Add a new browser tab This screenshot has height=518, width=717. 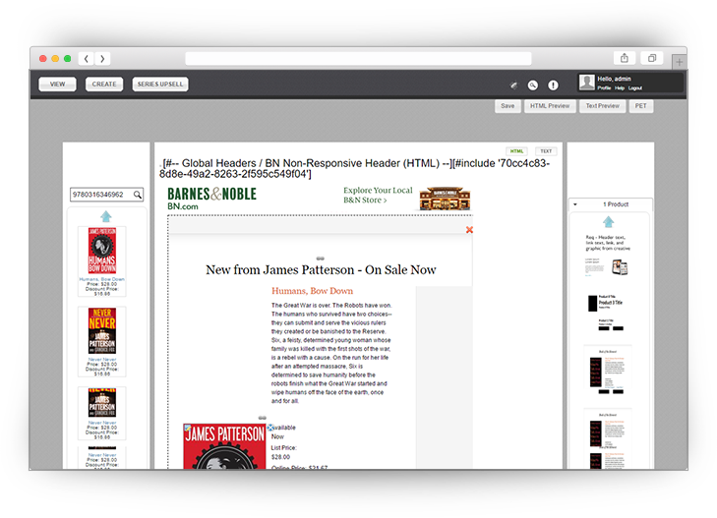click(x=679, y=62)
